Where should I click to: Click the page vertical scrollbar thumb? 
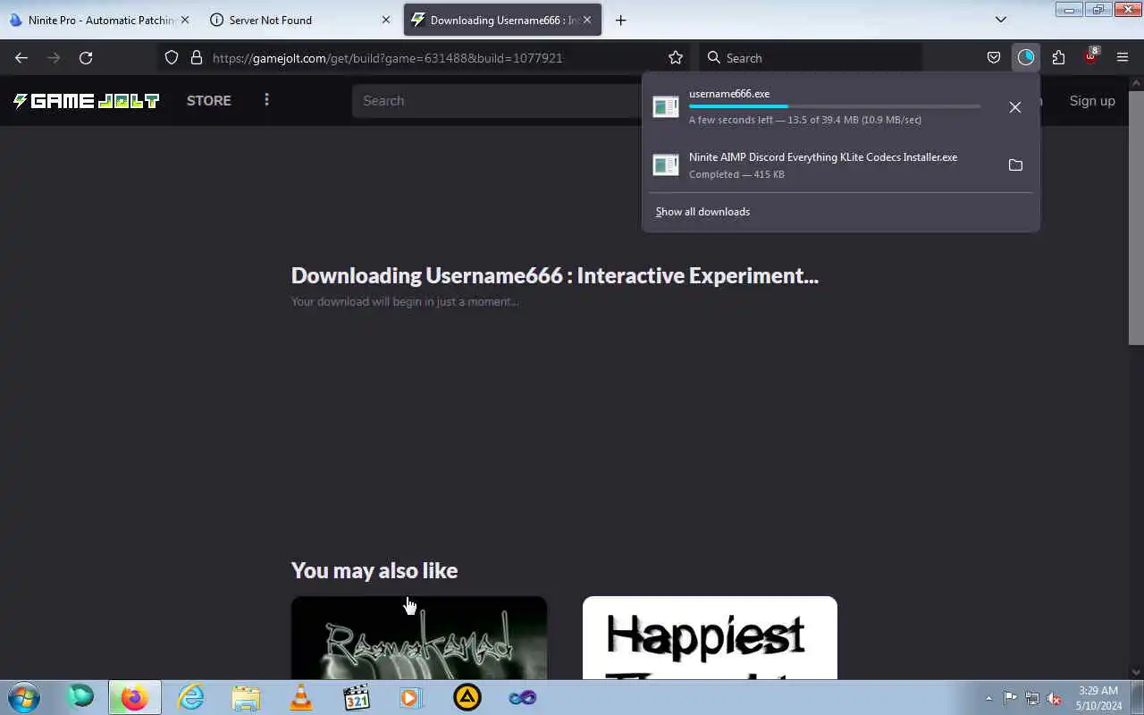1136,217
